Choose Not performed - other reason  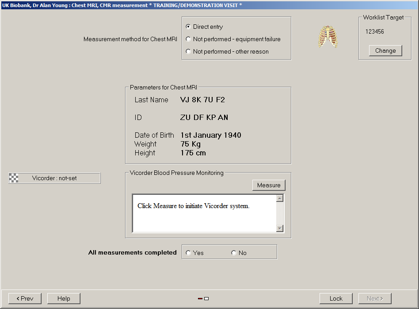[188, 52]
